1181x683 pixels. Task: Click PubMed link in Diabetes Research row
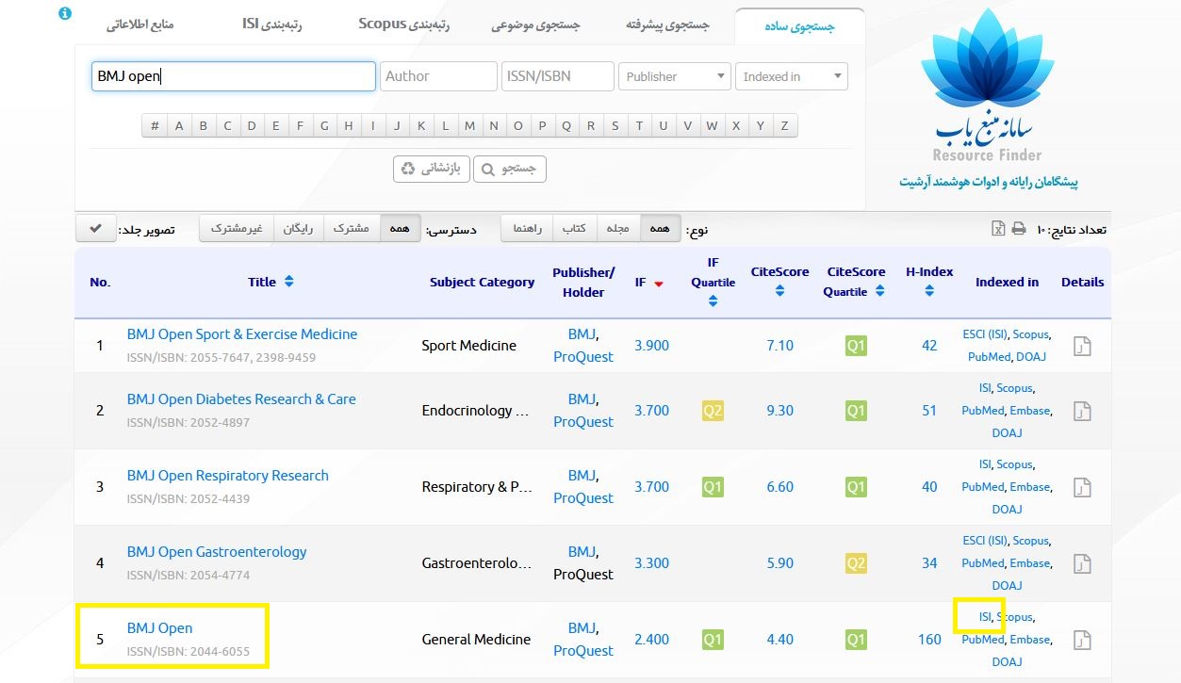983,411
